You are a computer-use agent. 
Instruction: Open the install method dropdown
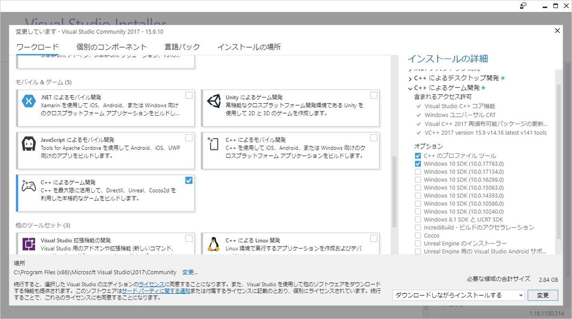[x=521, y=295]
